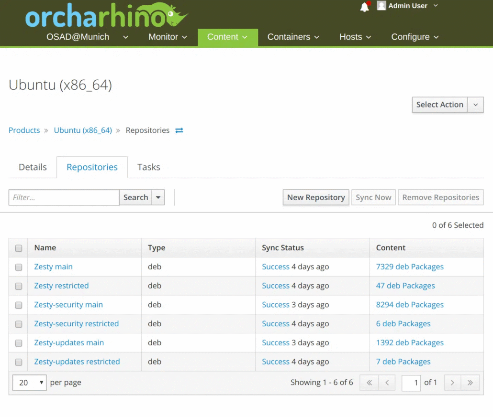
Task: Click the notification bell icon
Action: click(x=365, y=7)
